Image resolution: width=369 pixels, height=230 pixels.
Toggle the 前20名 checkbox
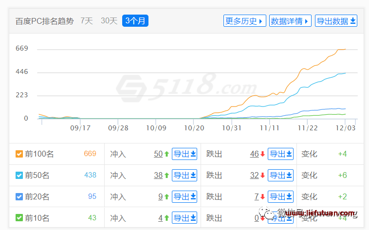click(19, 196)
